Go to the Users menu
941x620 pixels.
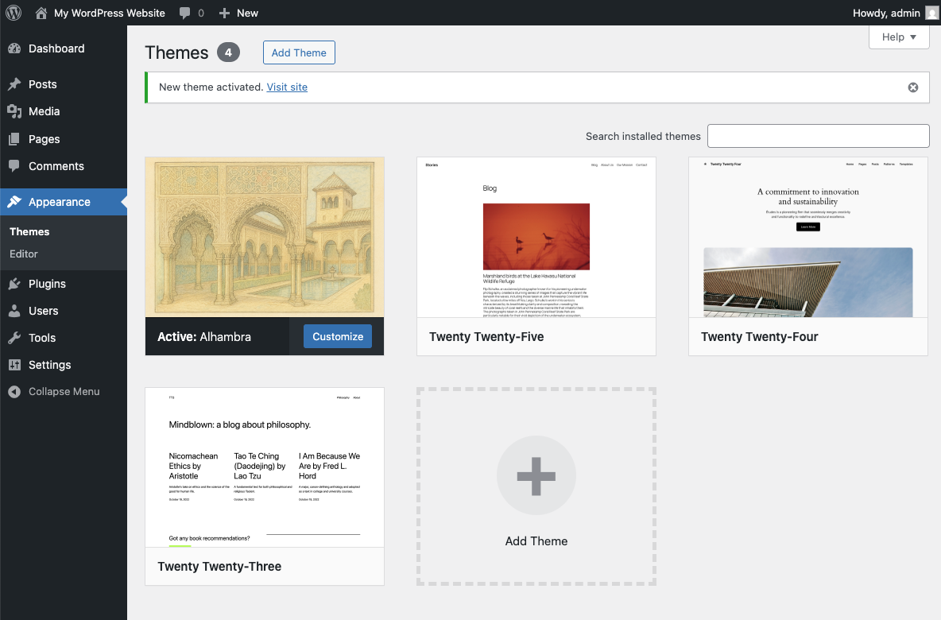[43, 311]
